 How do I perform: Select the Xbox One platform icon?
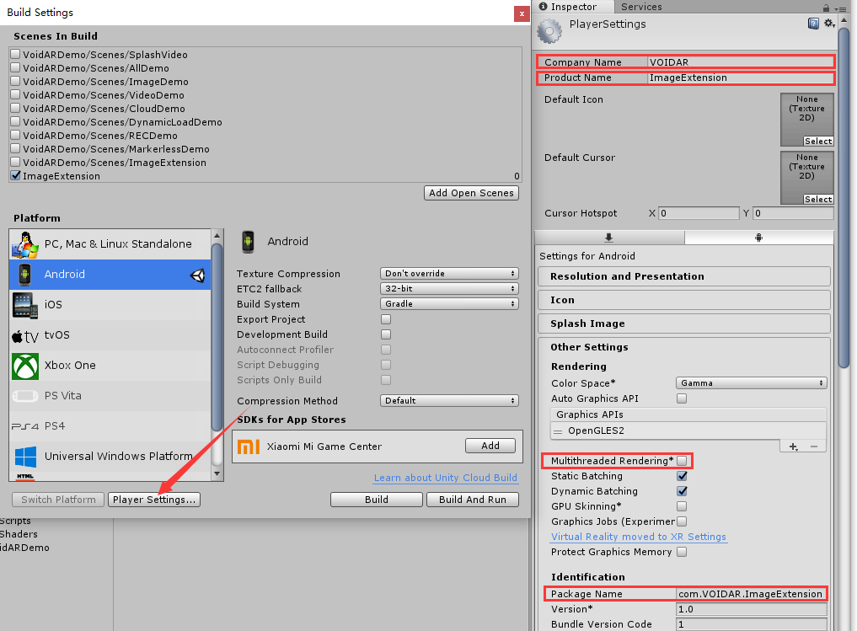[25, 366]
